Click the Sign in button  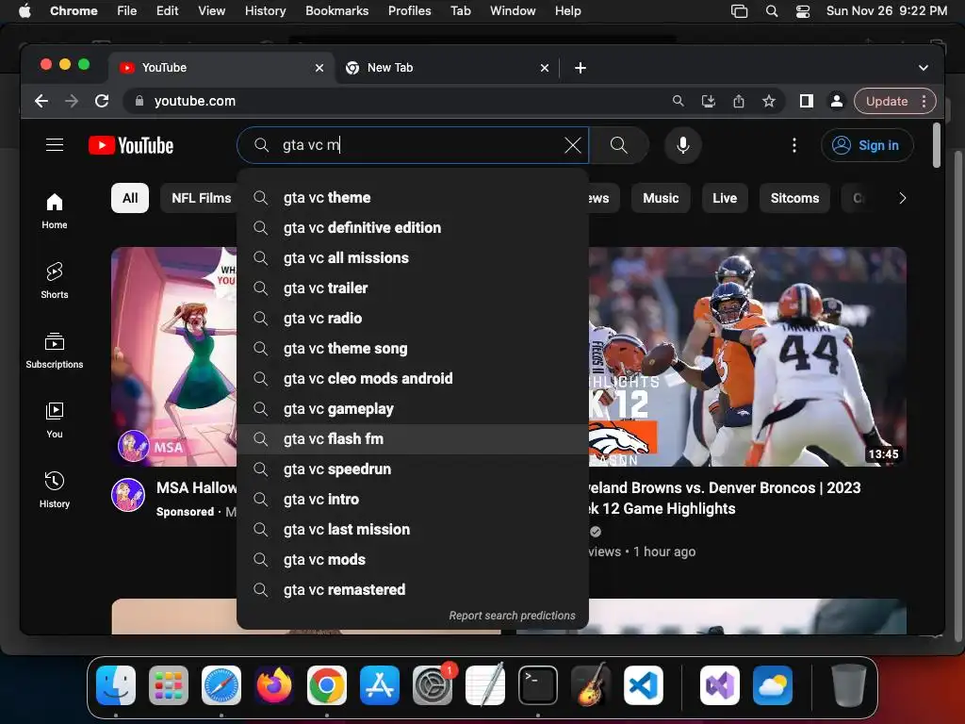[867, 145]
